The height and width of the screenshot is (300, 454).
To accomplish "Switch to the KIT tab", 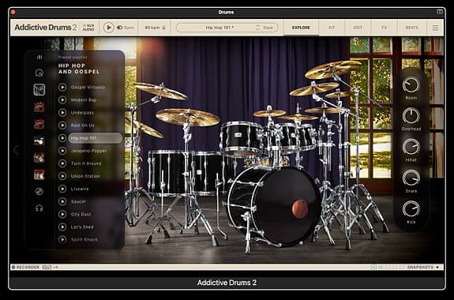I will coord(332,28).
